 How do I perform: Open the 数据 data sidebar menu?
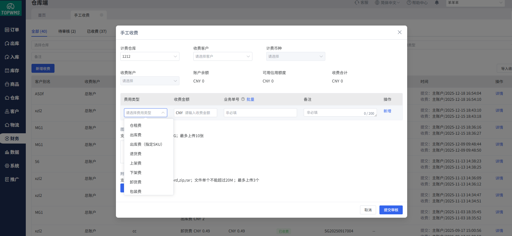12,152
